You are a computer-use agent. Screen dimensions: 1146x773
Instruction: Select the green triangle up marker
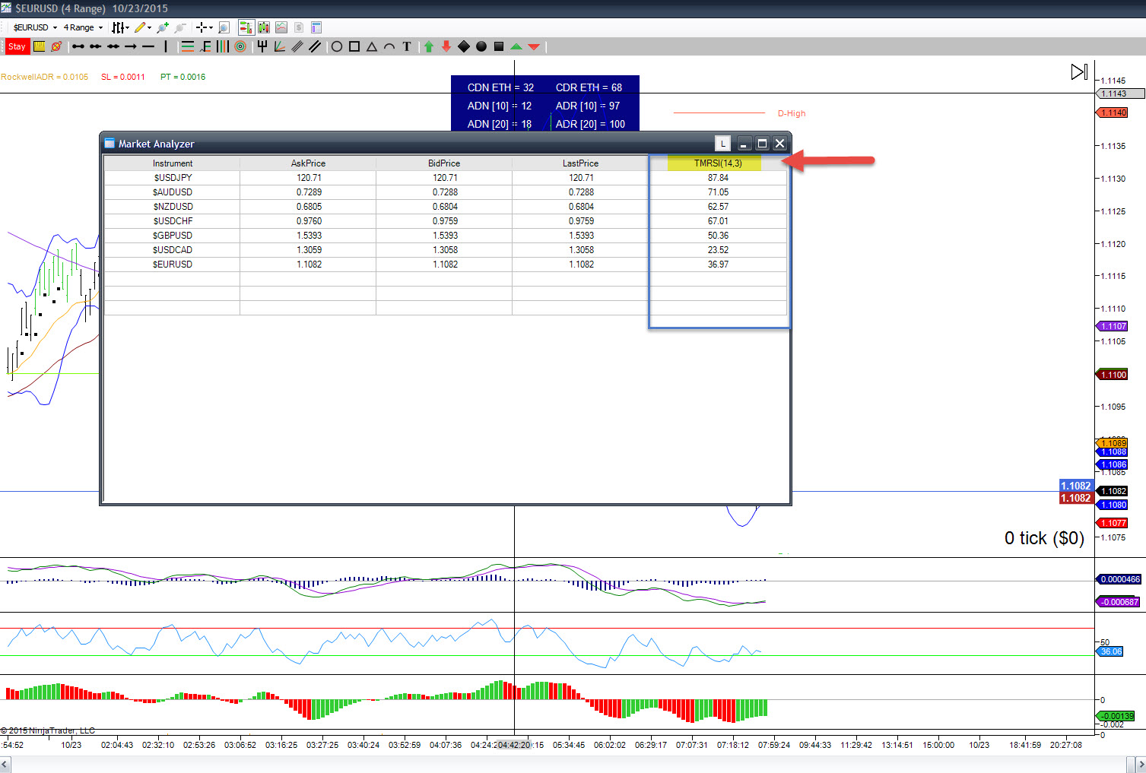coord(516,46)
